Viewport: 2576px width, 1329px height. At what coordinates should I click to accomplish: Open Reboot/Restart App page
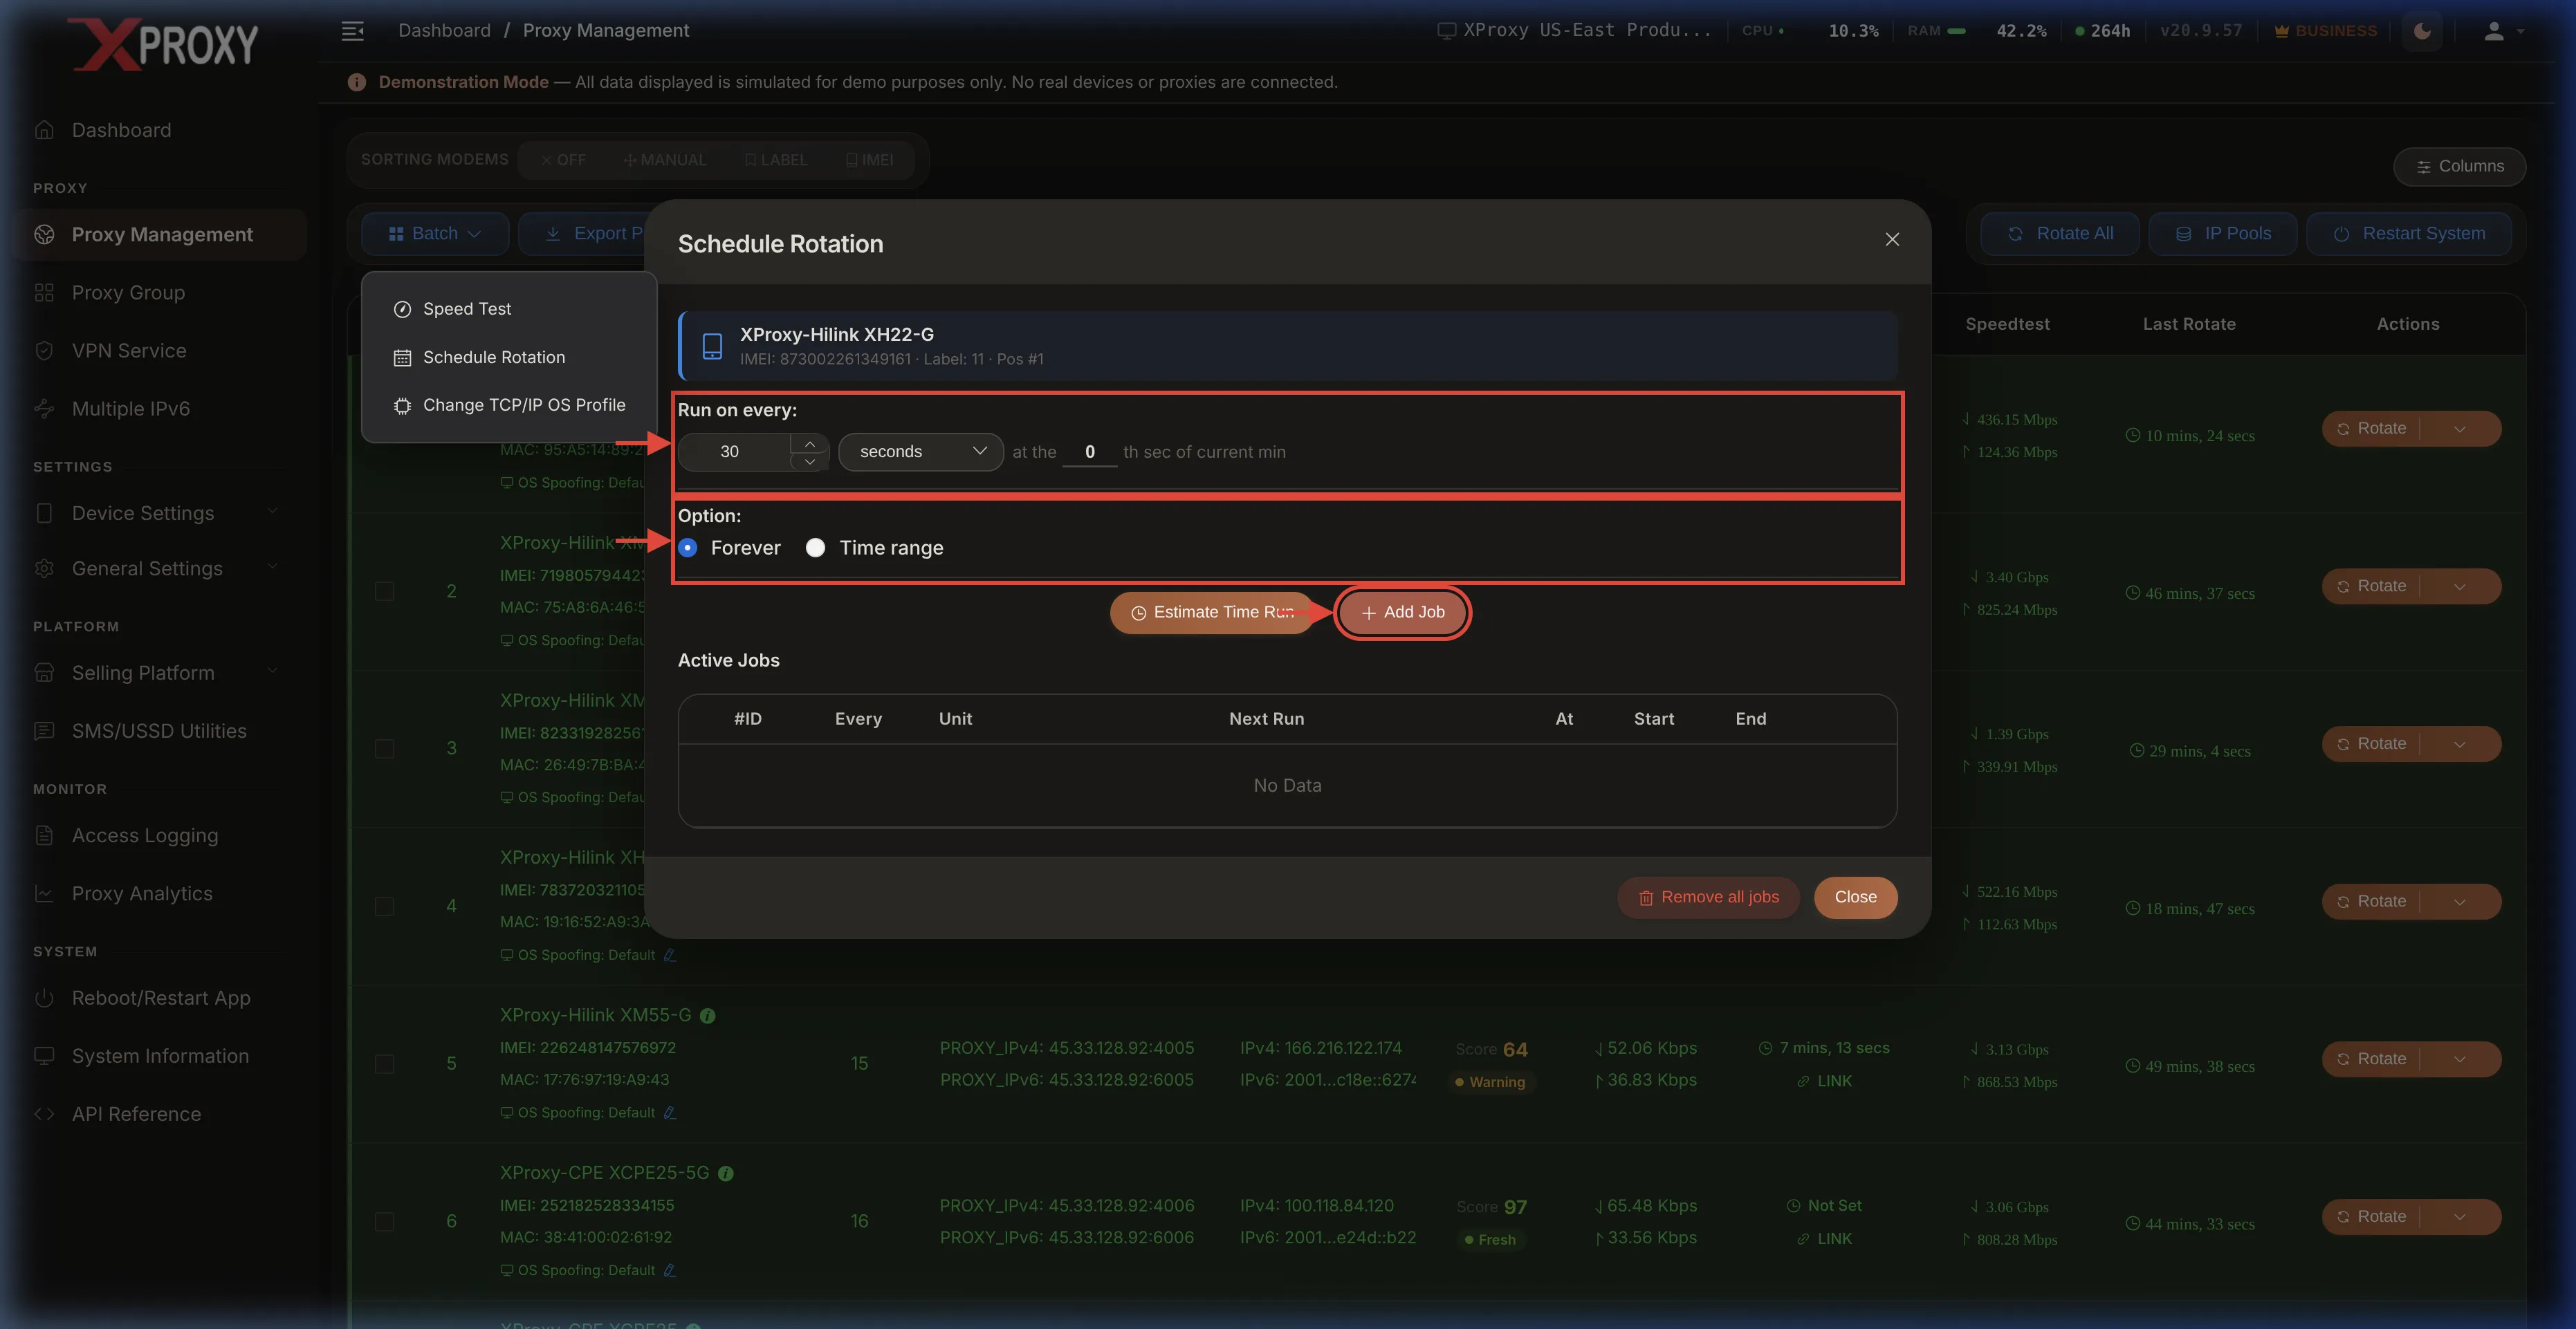click(x=161, y=997)
